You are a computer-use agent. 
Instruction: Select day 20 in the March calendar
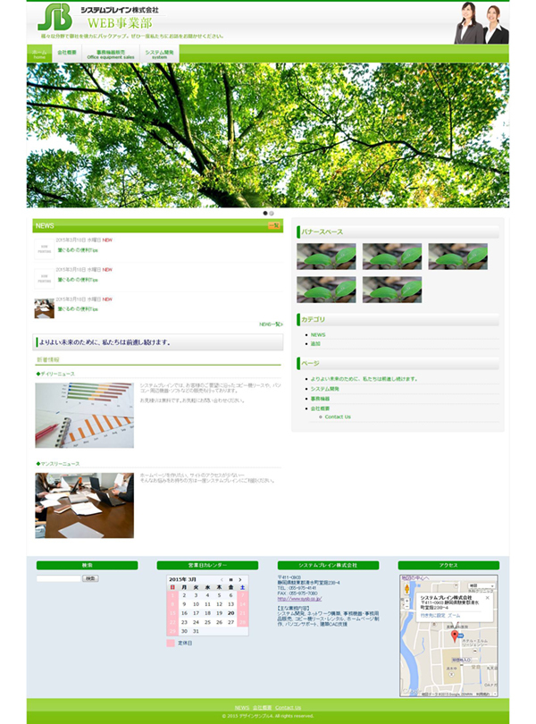pyautogui.click(x=230, y=613)
